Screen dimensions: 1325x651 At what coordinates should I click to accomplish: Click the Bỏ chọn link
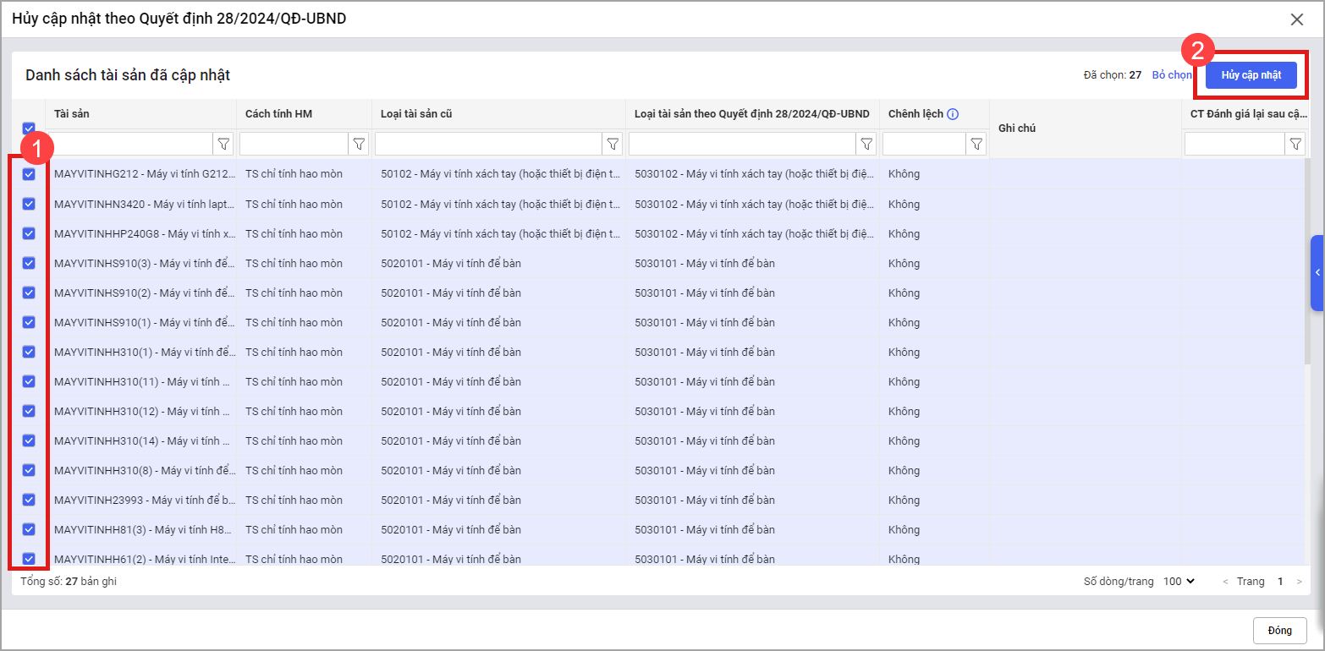pyautogui.click(x=1172, y=75)
